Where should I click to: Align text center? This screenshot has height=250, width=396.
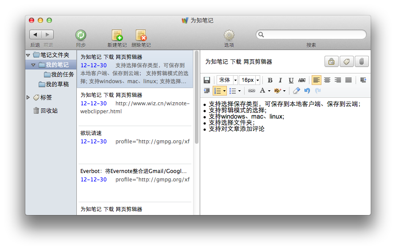[x=327, y=80]
